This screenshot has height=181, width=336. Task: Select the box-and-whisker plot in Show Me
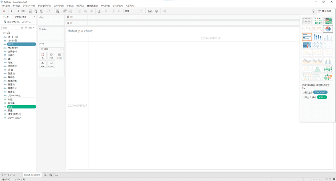[328, 69]
